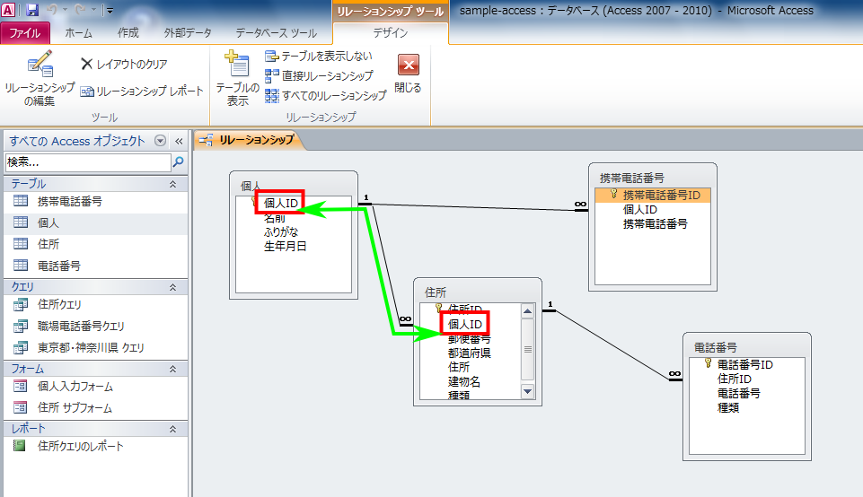Viewport: 863px width, 497px height.
Task: Switch to the データベース ツール ribbon tab
Action: pyautogui.click(x=277, y=33)
